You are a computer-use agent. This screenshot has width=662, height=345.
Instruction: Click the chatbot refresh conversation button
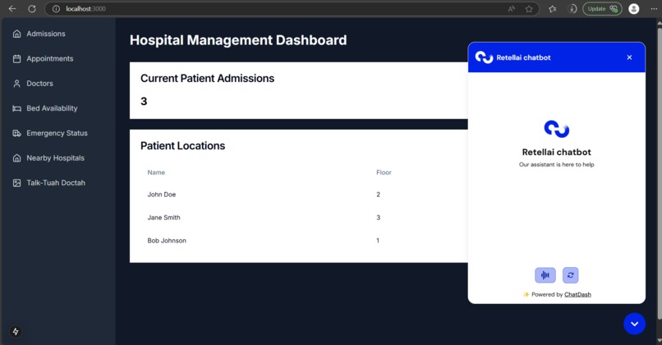click(570, 275)
